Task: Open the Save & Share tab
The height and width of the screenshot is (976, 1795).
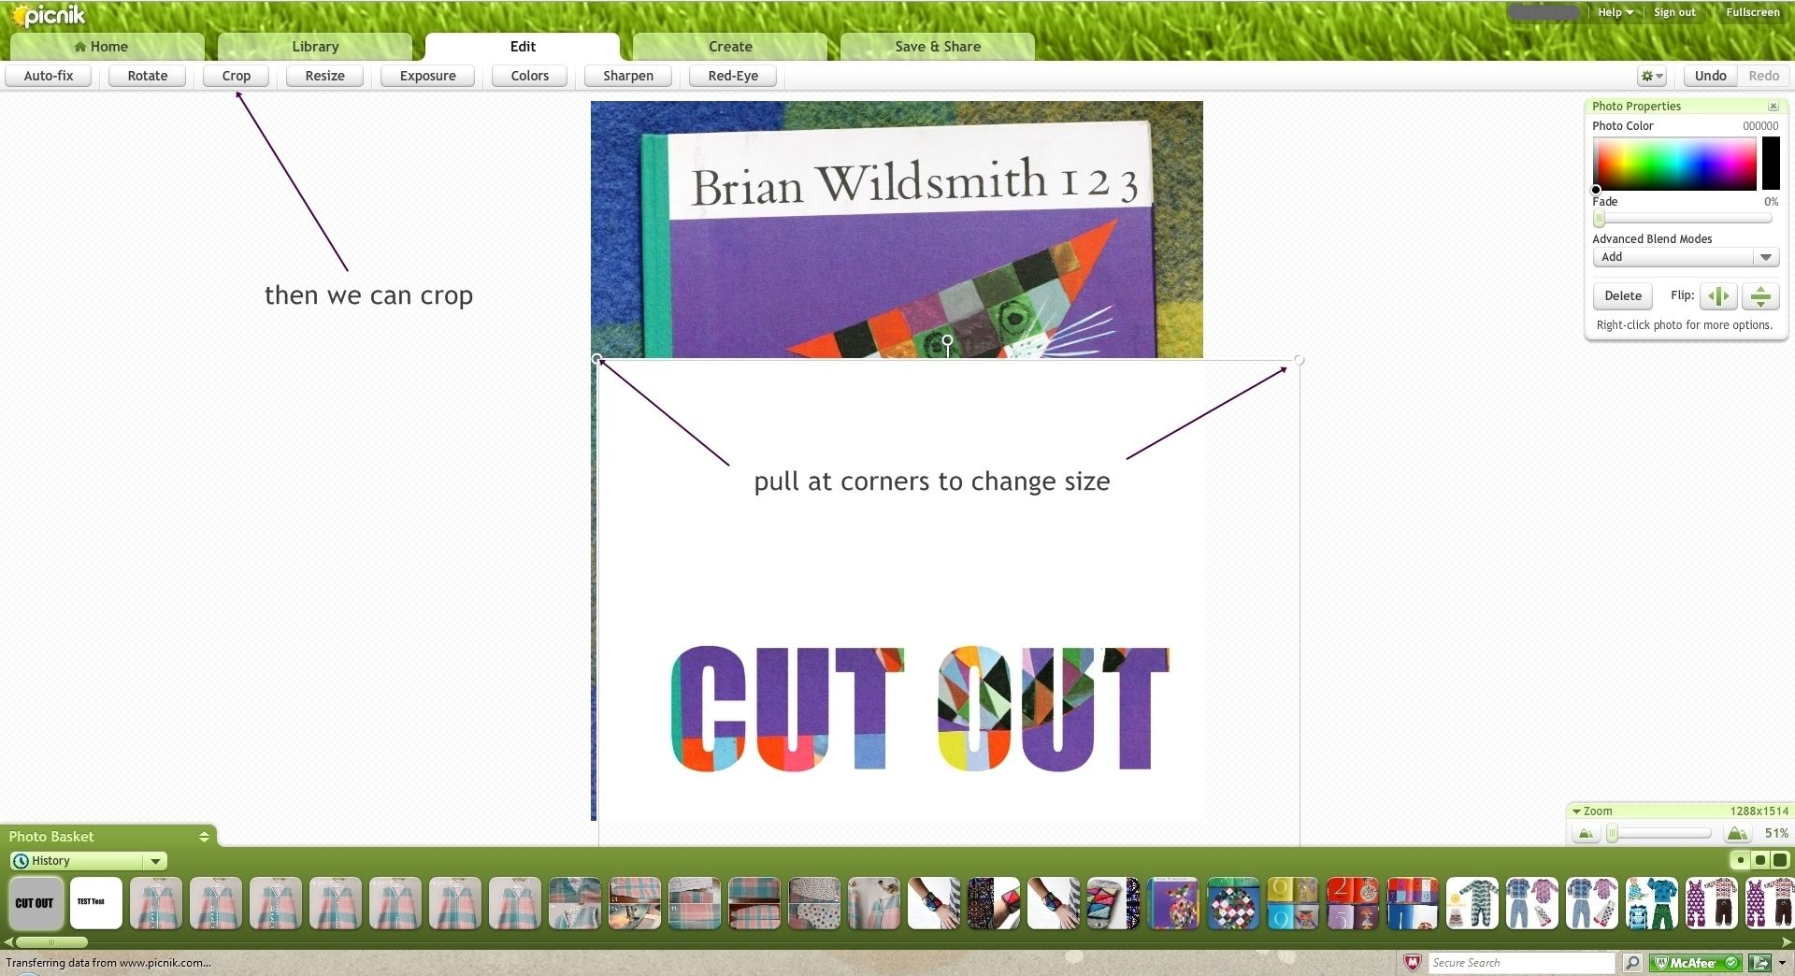Action: (938, 47)
